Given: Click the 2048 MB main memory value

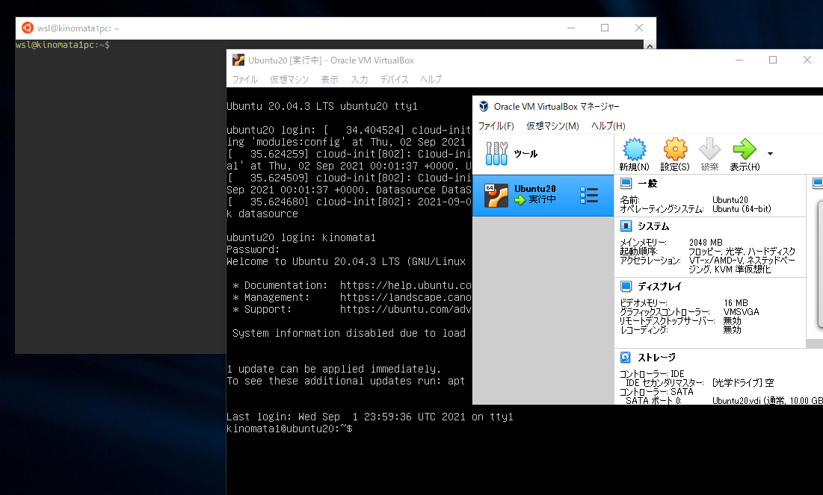Looking at the screenshot, I should [706, 243].
